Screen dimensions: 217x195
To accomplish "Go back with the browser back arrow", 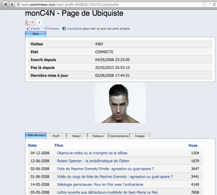I will pos(6,4).
